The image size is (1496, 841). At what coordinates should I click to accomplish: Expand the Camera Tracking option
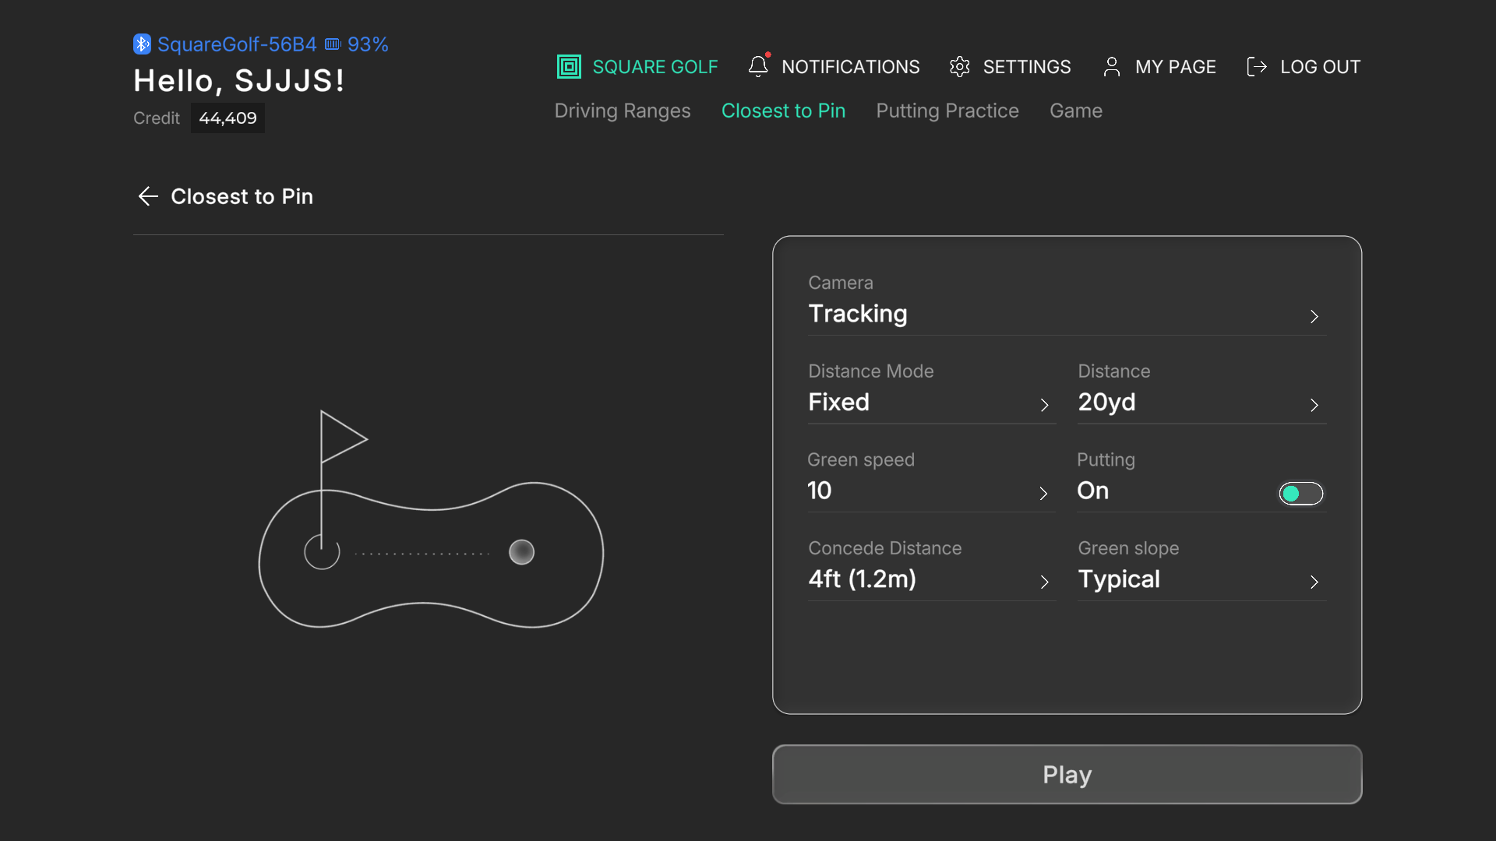click(1067, 304)
